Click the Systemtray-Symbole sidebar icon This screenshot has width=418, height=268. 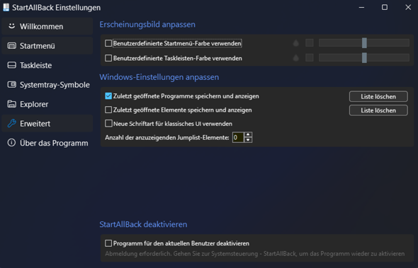pos(11,85)
